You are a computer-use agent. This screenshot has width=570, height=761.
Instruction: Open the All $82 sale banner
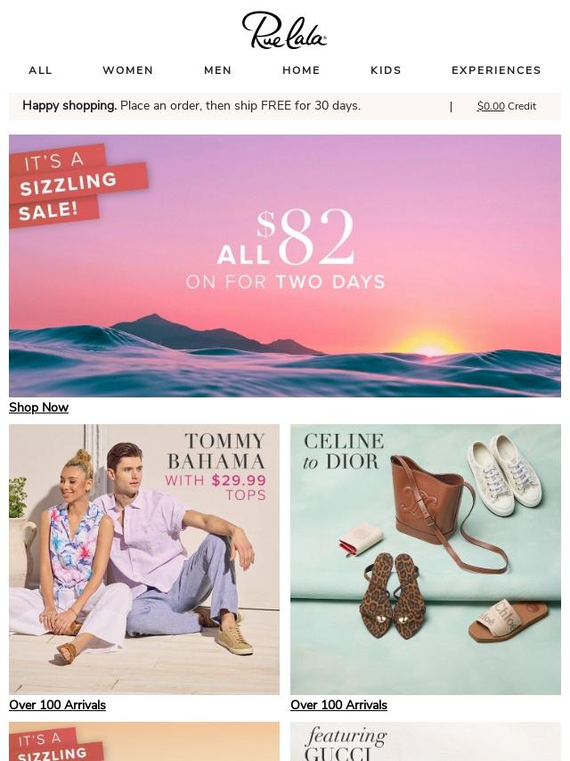point(285,266)
